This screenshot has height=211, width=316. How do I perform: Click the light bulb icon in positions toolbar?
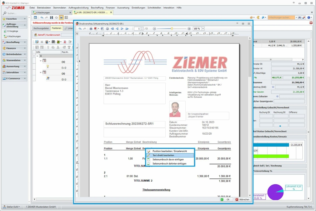[x=48, y=47]
